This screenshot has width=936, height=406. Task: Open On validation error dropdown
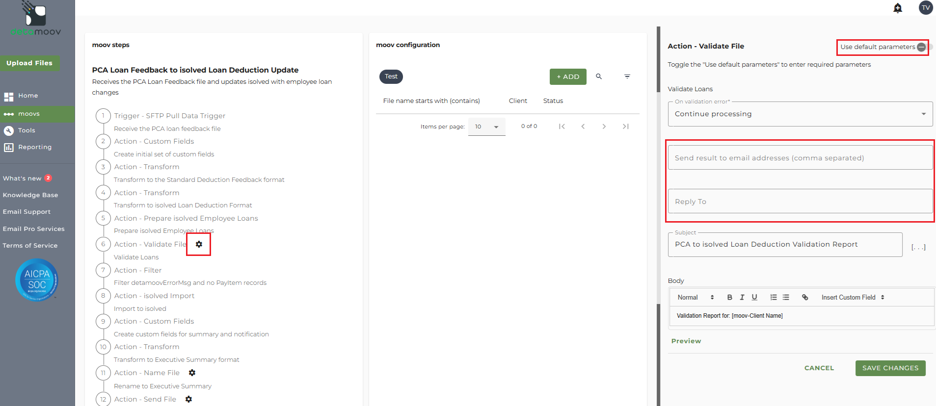[x=800, y=114]
